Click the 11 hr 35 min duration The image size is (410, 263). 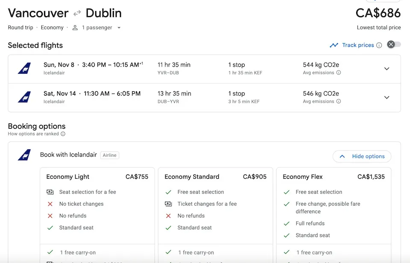174,65
